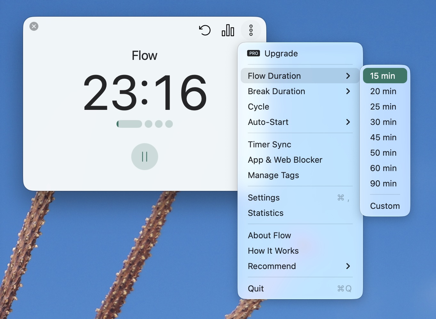436x319 pixels.
Task: Open Timer Sync from the menu
Action: tap(300, 144)
